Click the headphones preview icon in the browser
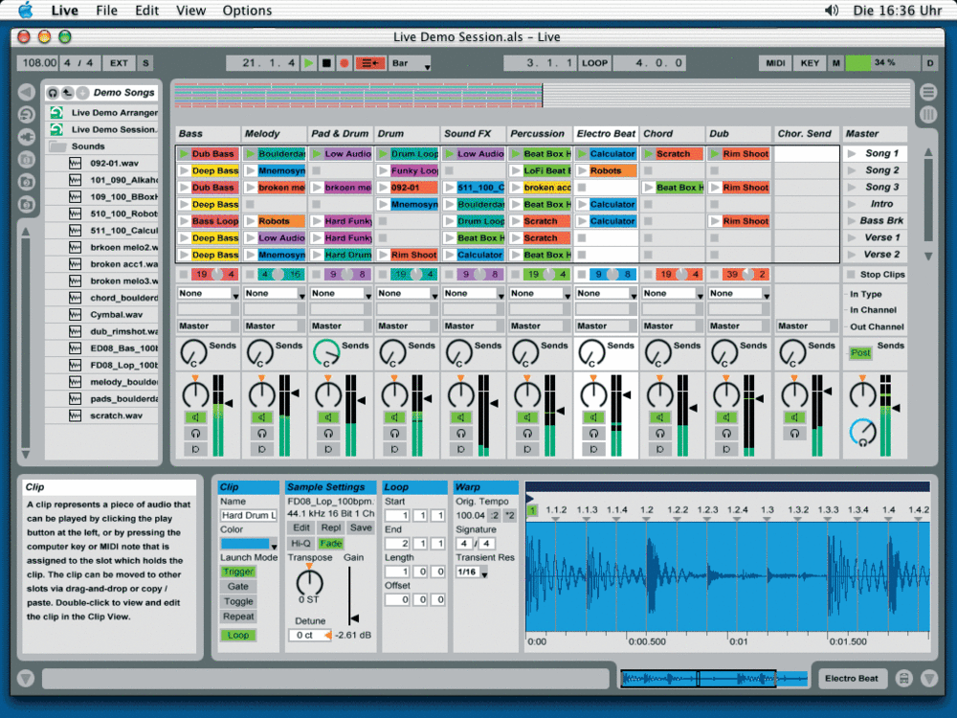The image size is (957, 718). click(53, 94)
